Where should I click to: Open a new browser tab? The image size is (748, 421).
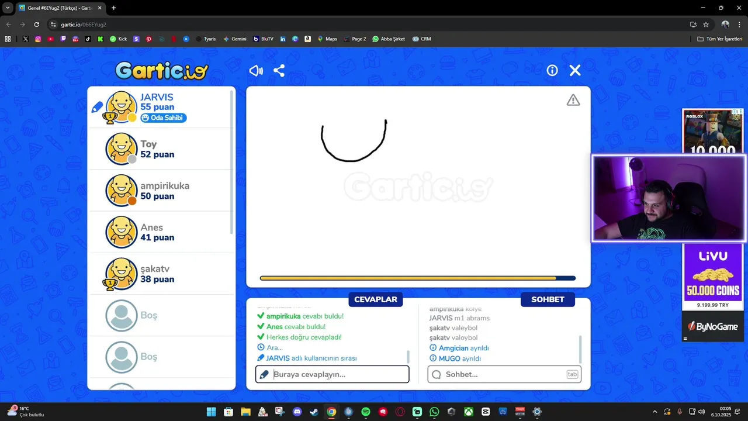click(113, 8)
